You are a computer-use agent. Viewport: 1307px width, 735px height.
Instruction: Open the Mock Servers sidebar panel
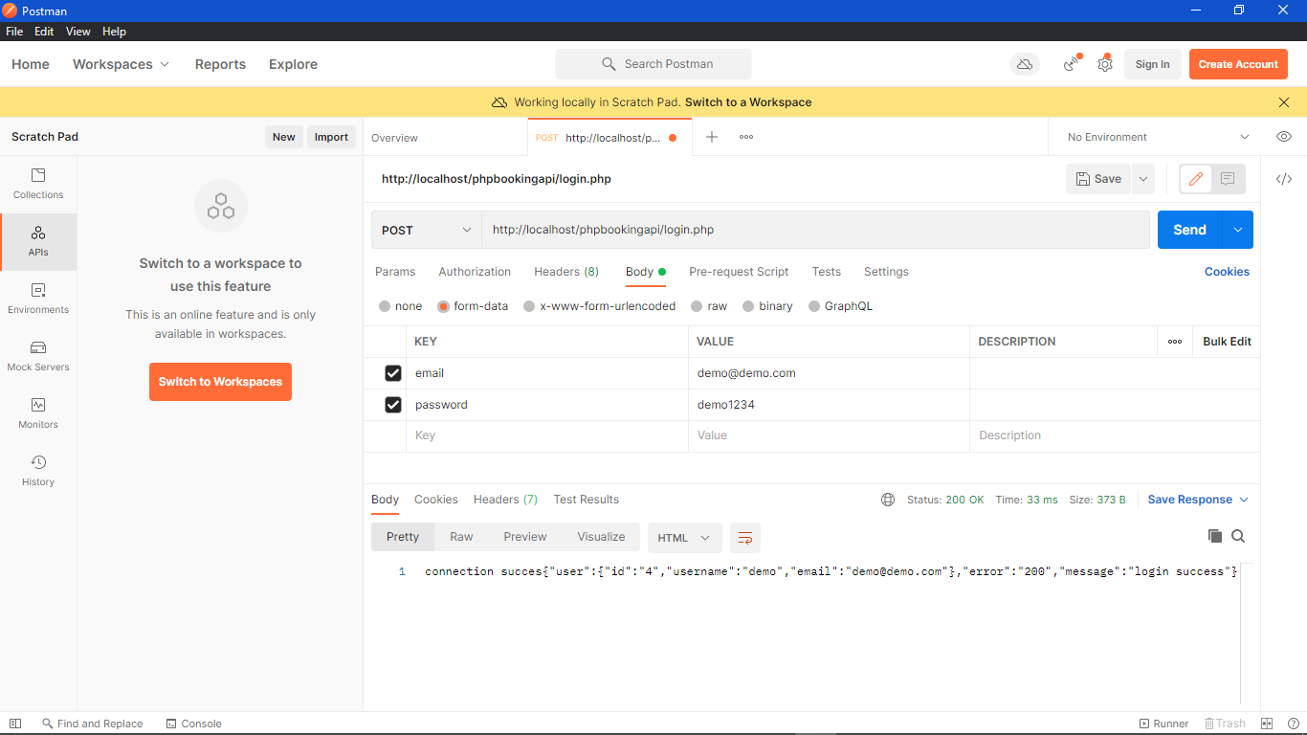[38, 356]
